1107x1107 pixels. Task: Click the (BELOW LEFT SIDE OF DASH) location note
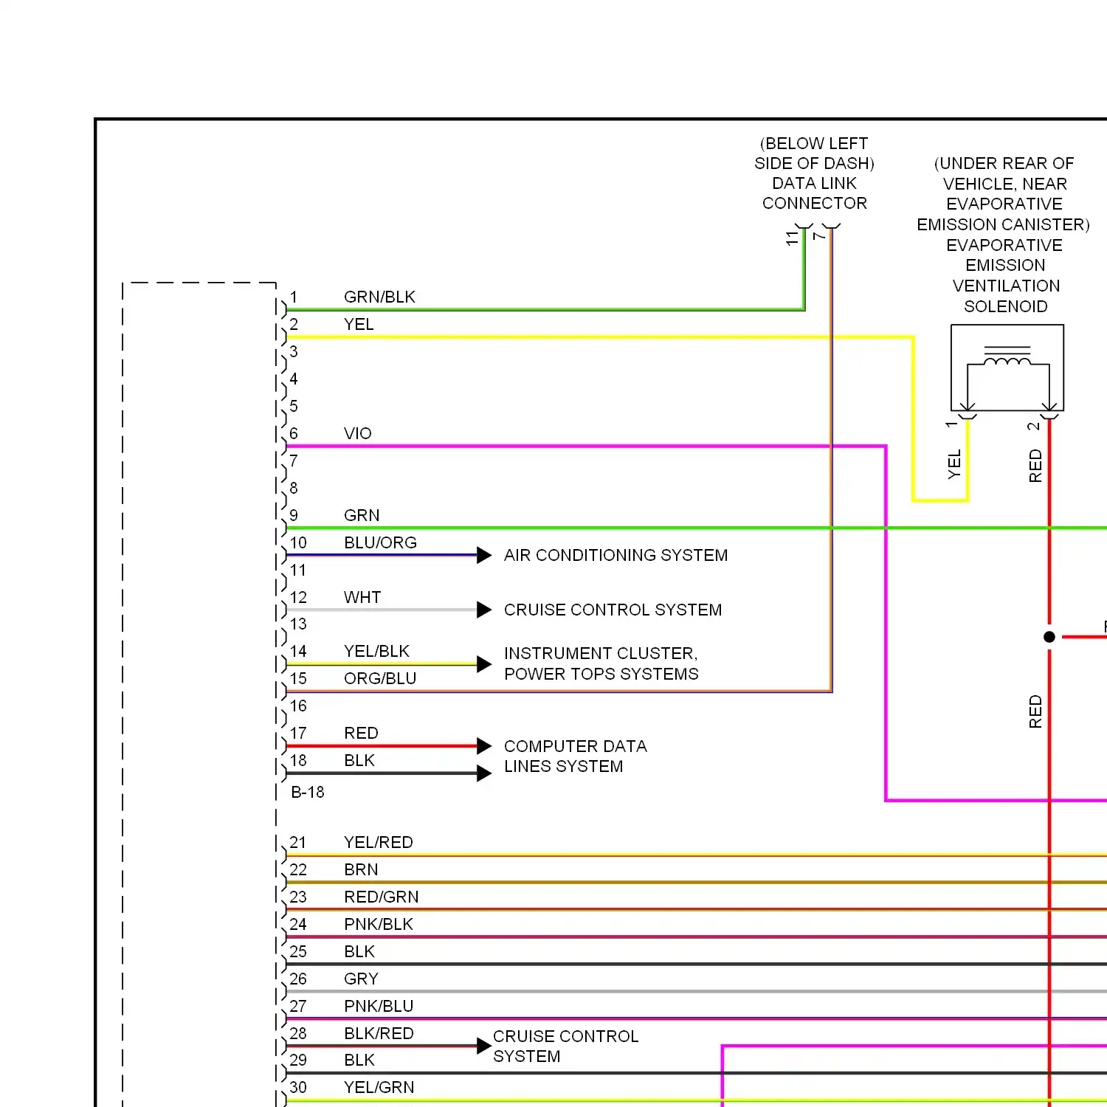tap(814, 153)
